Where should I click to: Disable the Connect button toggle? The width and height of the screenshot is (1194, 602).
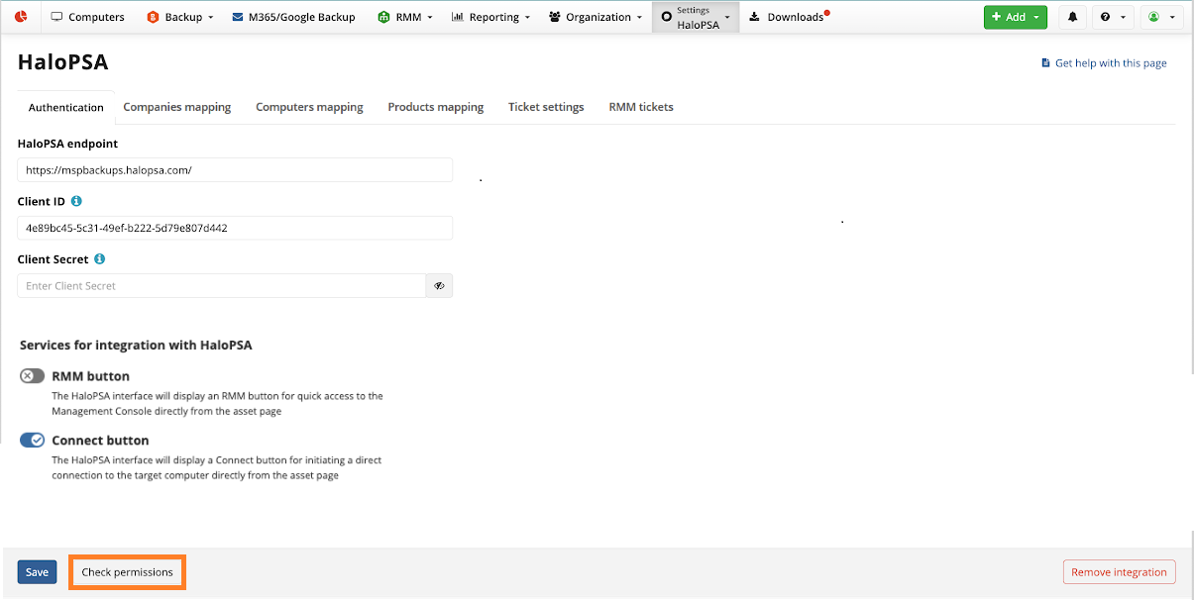[x=33, y=440]
